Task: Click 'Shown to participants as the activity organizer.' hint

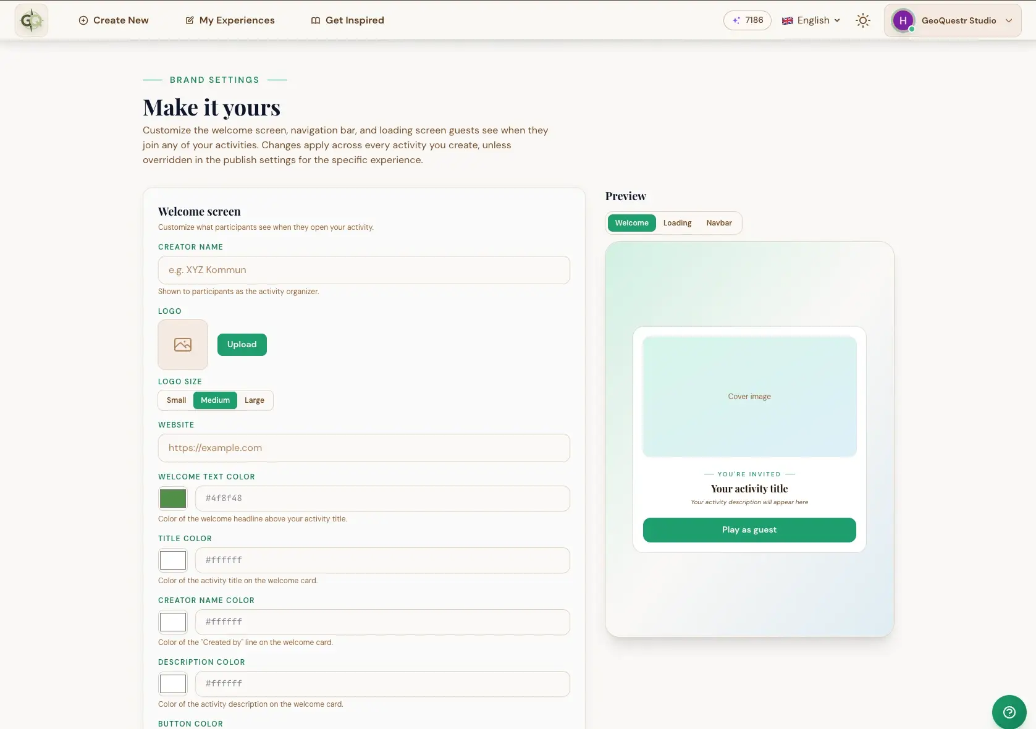Action: (238, 292)
